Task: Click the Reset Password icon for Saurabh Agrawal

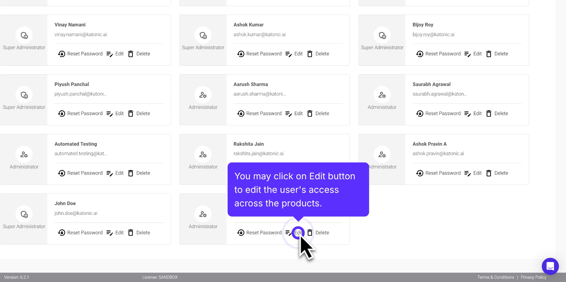Action: point(420,113)
